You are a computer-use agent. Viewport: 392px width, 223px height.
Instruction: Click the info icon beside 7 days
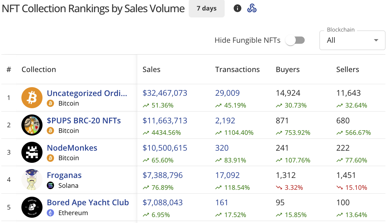(237, 9)
